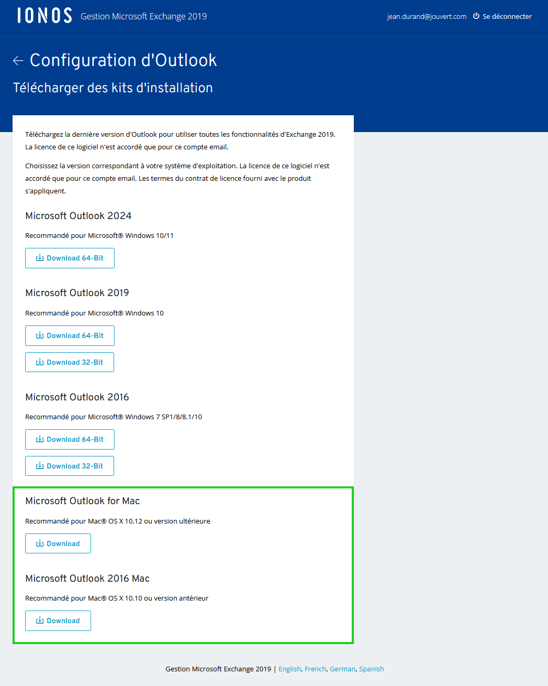Download Microsoft Outlook for Mac
This screenshot has width=548, height=686.
click(x=58, y=543)
